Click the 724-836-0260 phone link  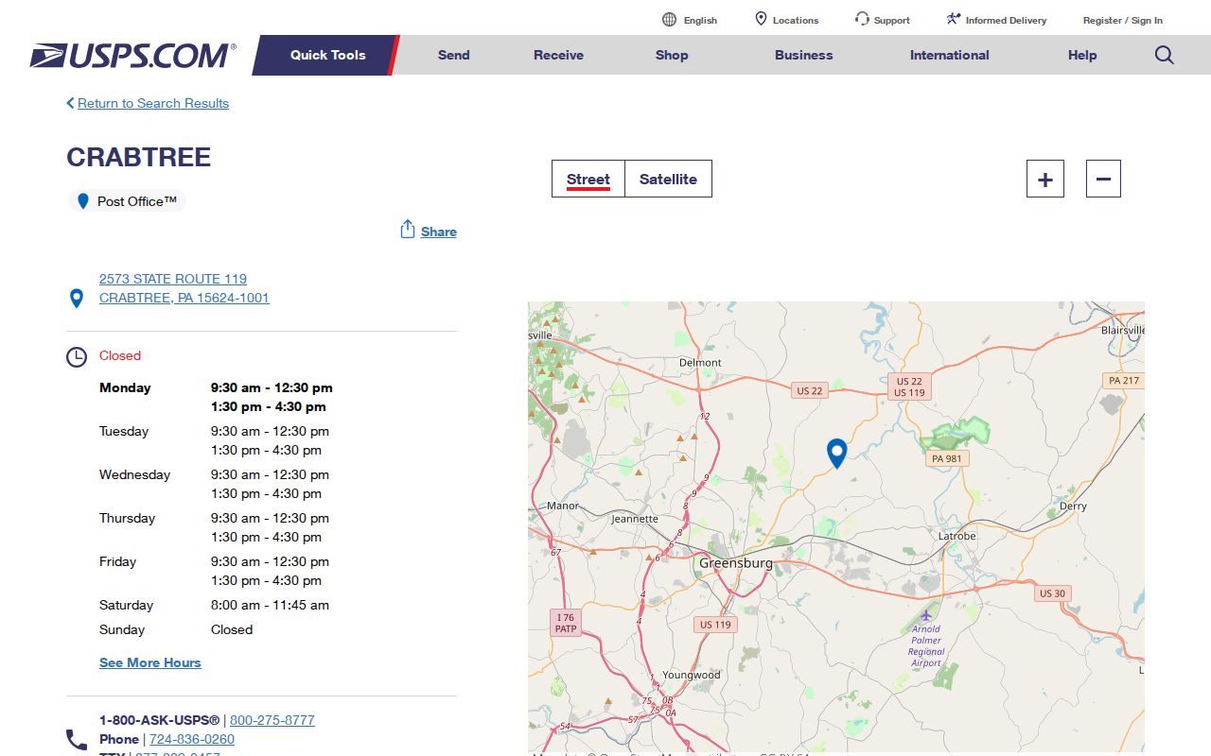(x=192, y=739)
